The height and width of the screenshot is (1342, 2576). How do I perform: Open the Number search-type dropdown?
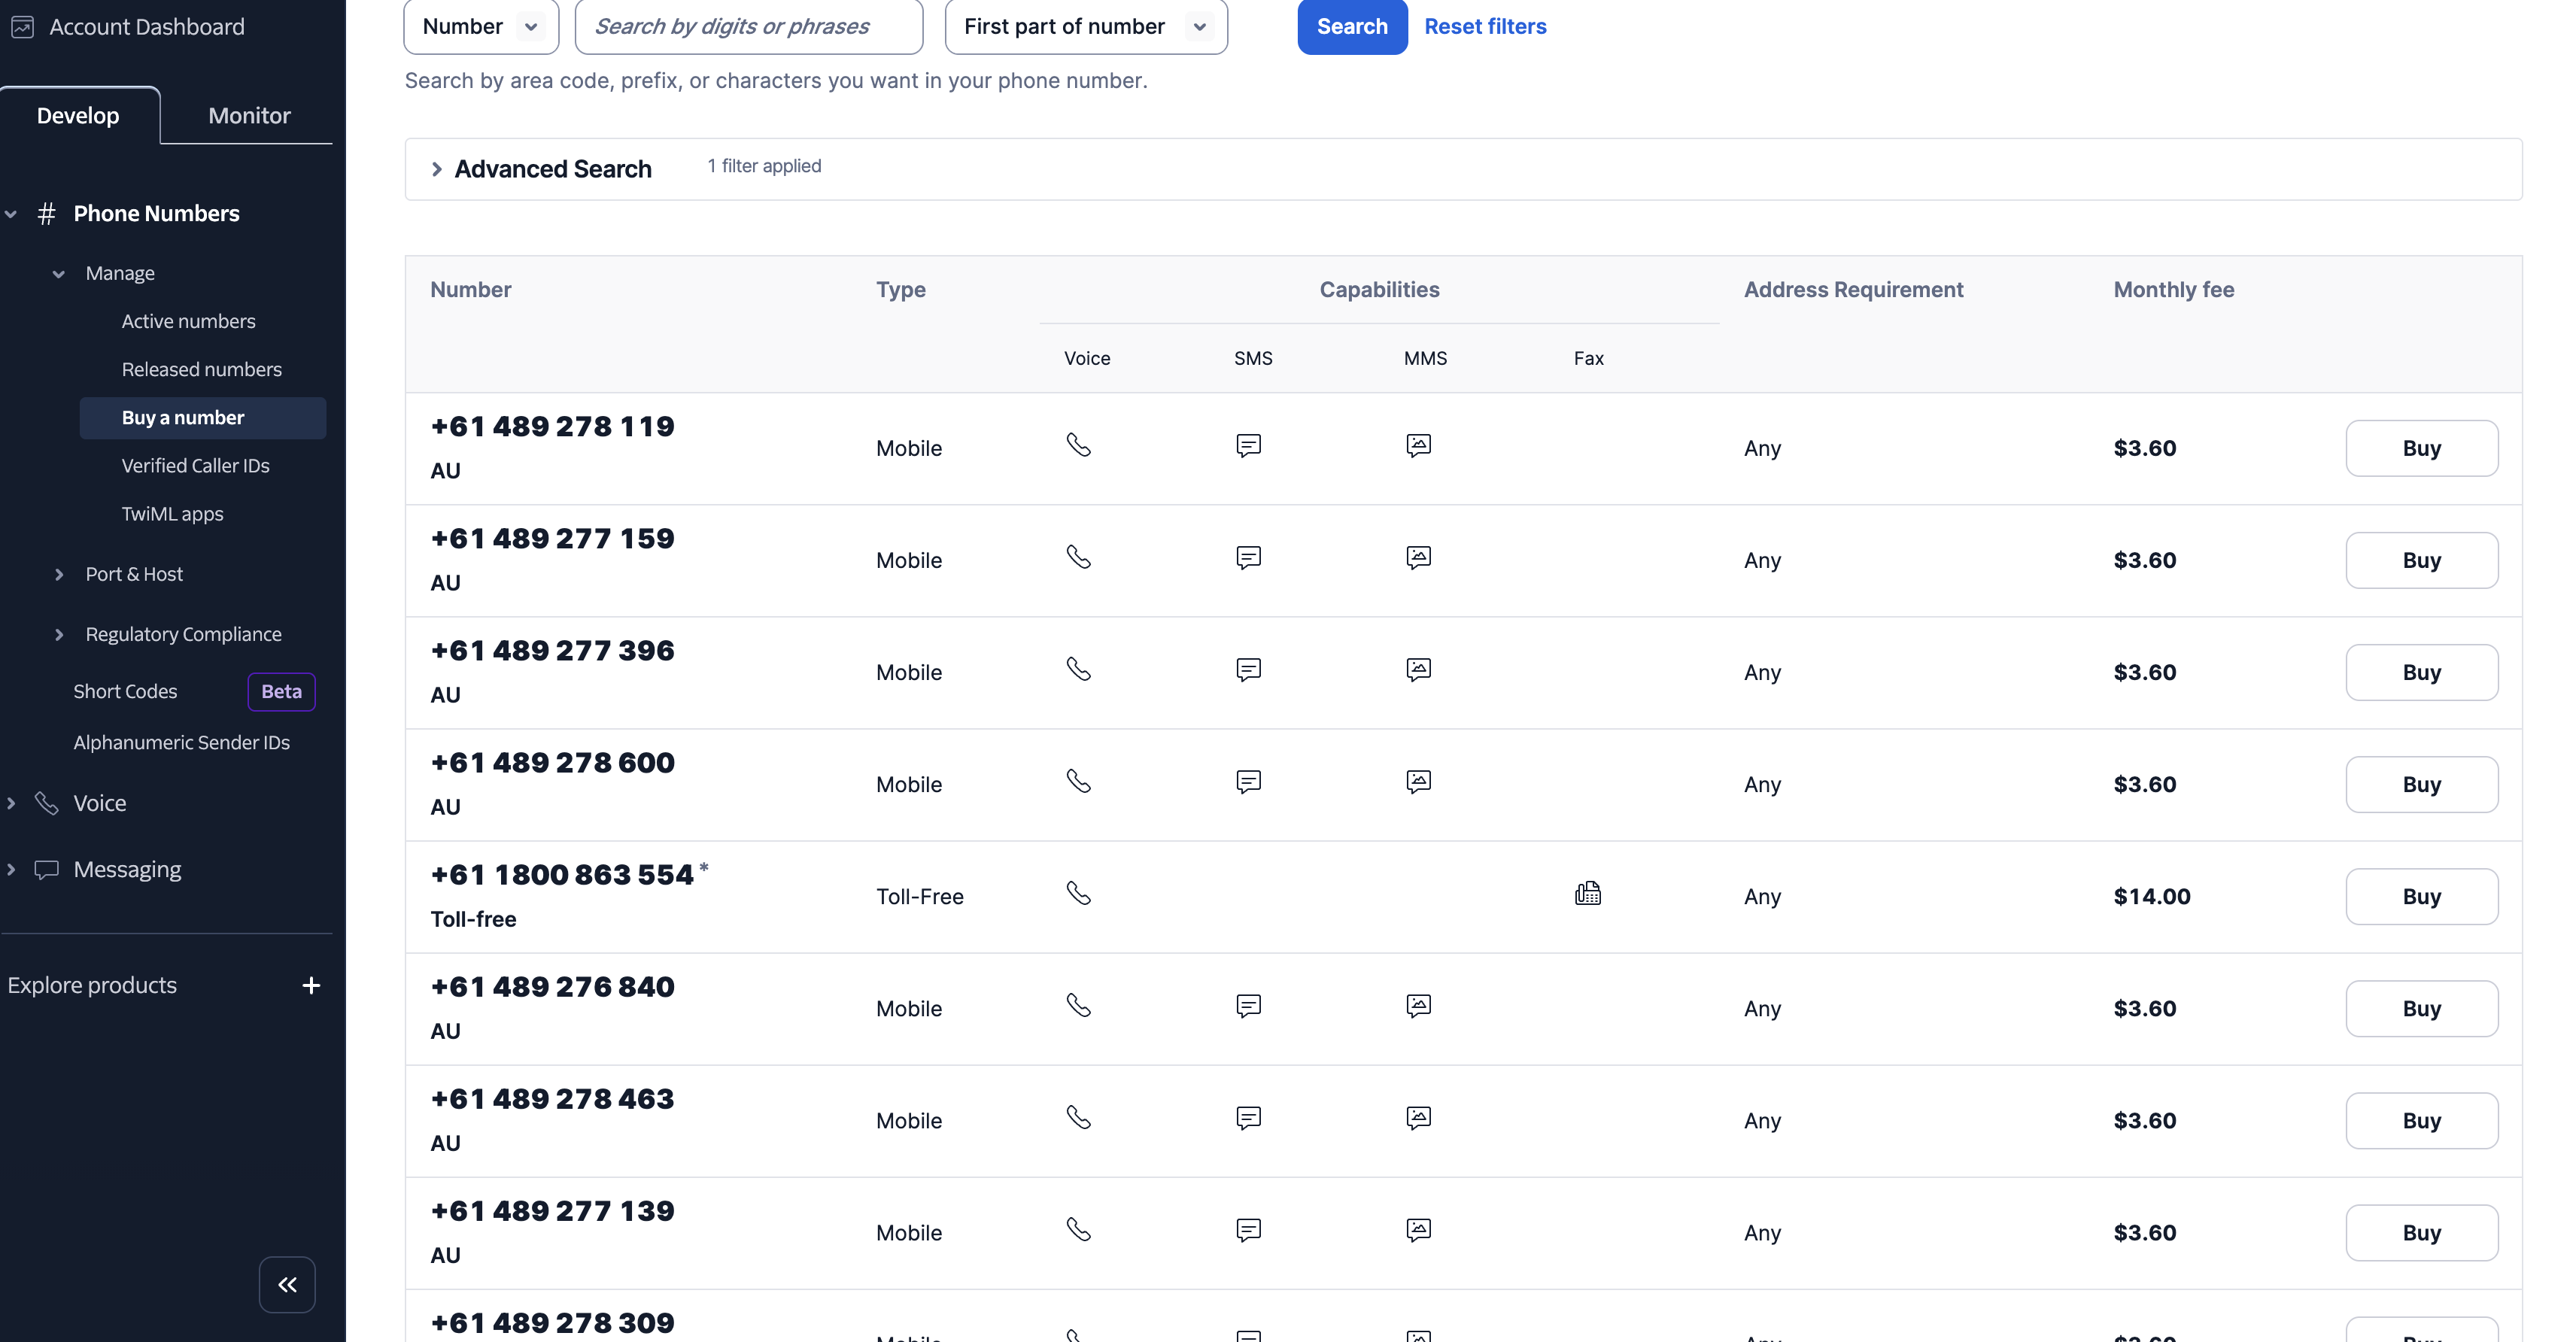click(x=481, y=27)
